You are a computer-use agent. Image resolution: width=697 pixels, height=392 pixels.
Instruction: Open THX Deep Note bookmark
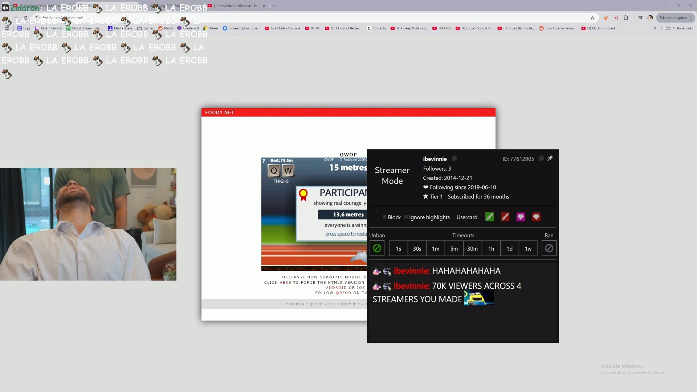click(409, 28)
